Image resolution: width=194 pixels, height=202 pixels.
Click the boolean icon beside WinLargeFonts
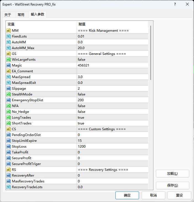click(x=8, y=60)
